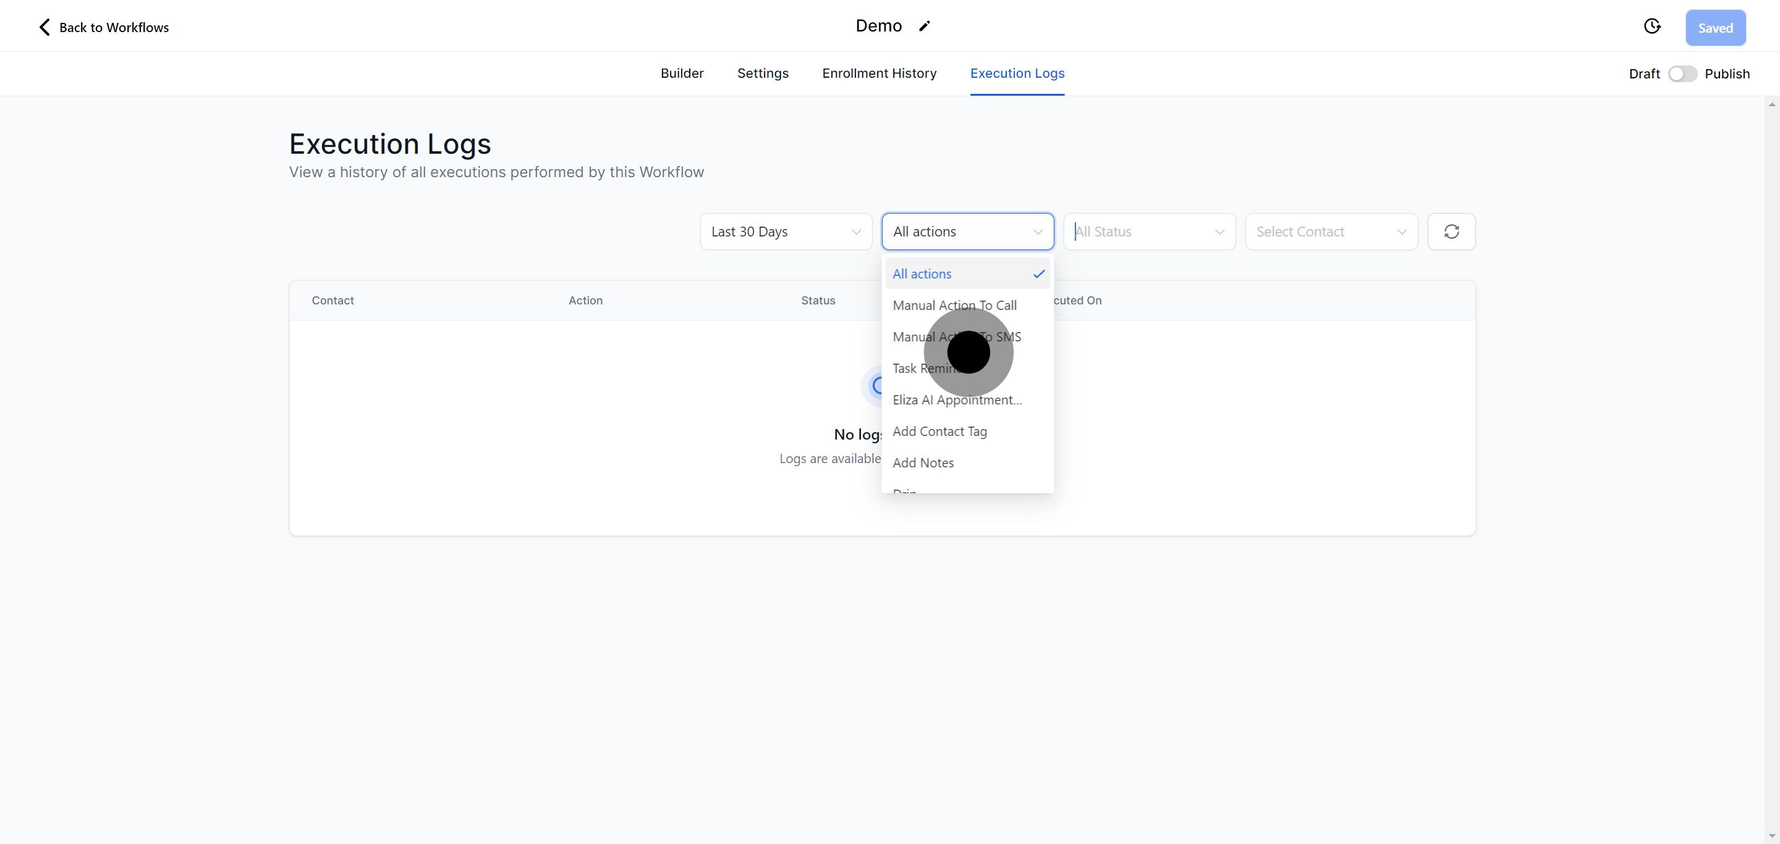The height and width of the screenshot is (844, 1780).
Task: Open the version history clock icon
Action: [1651, 26]
